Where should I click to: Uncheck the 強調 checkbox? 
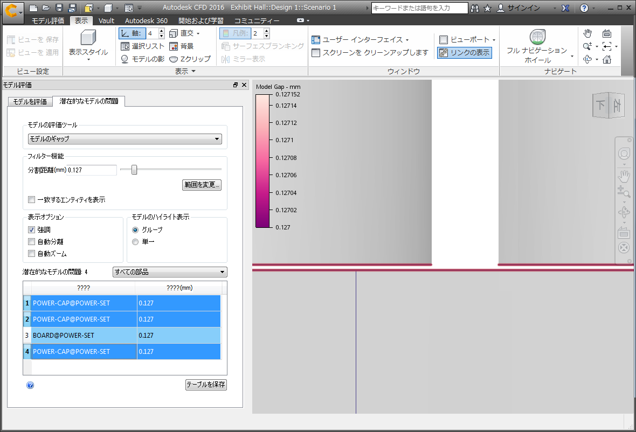click(32, 230)
